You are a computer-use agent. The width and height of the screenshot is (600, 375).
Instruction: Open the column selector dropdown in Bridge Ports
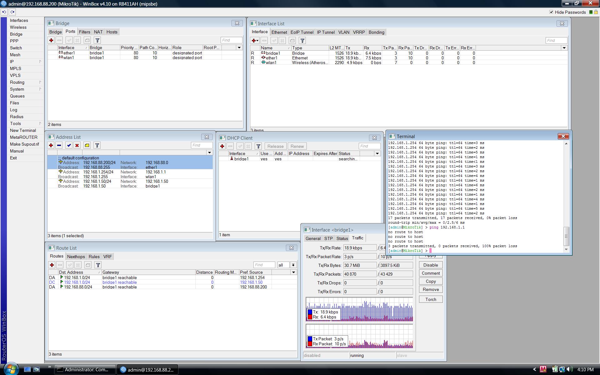tap(239, 47)
